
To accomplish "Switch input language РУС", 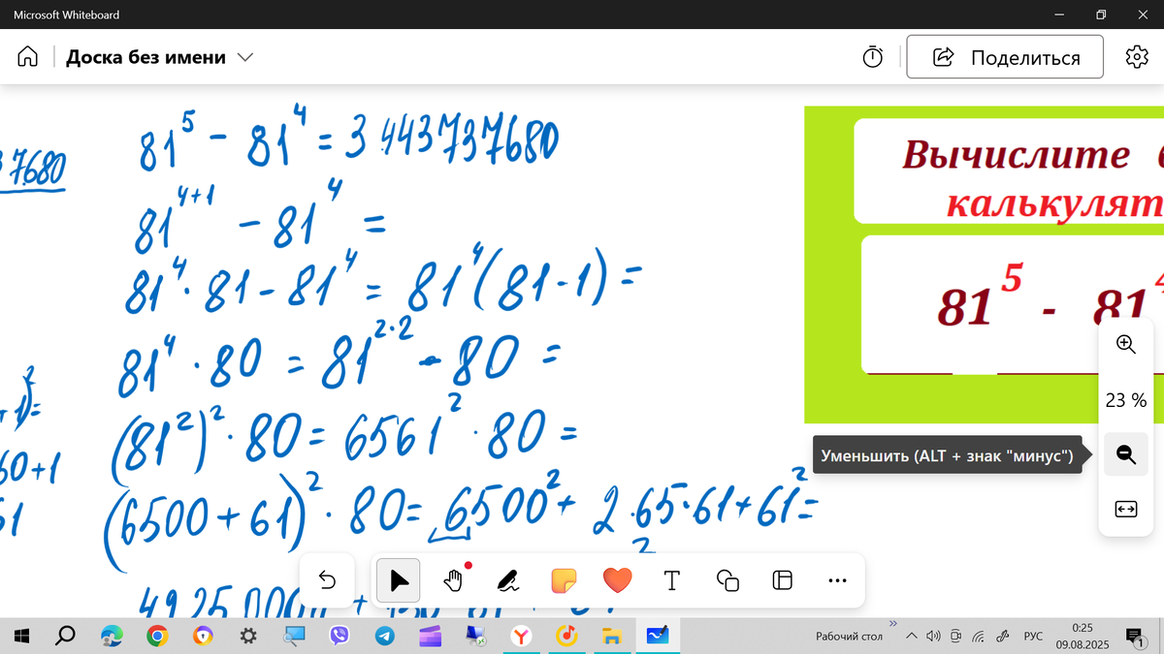I will tap(1034, 637).
